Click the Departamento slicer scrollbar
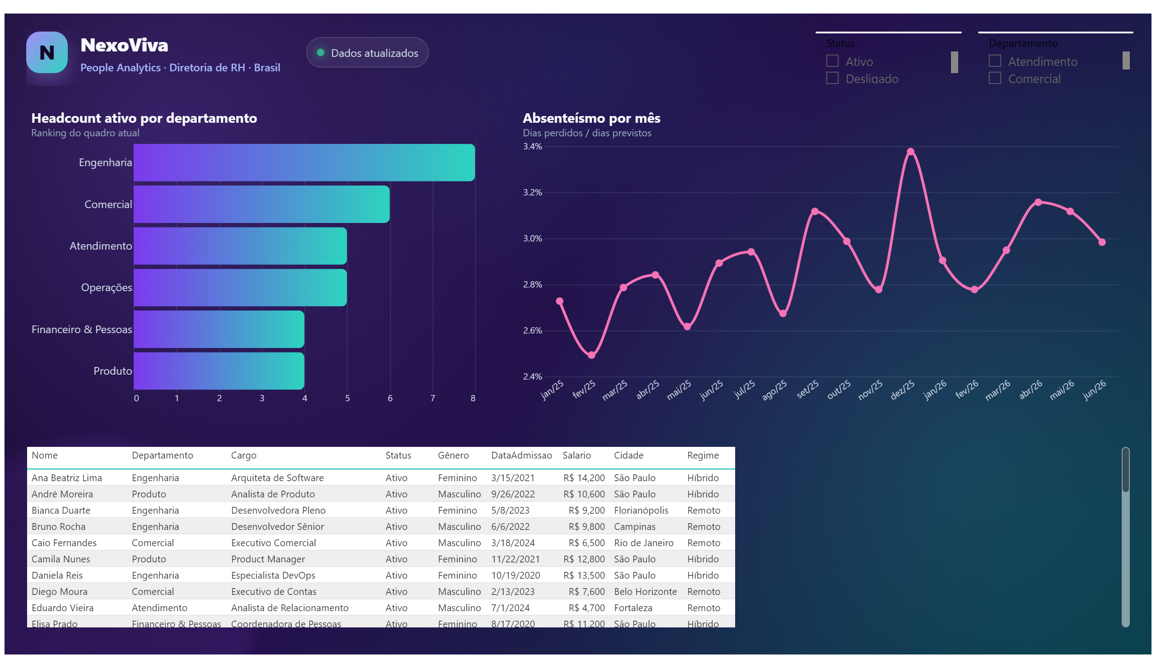 point(1126,60)
